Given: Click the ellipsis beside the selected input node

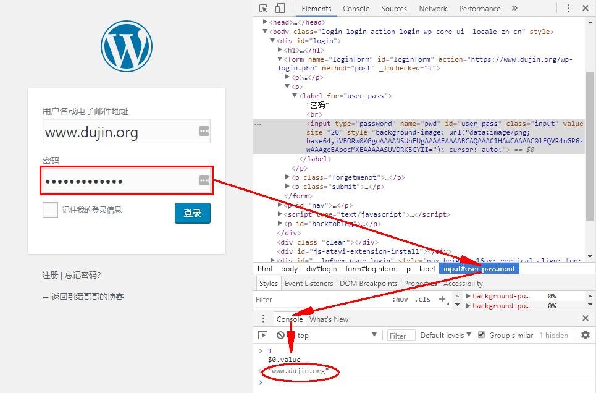Looking at the screenshot, I should pyautogui.click(x=258, y=124).
